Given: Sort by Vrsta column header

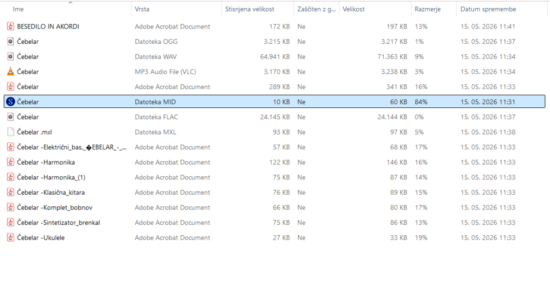Looking at the screenshot, I should [142, 9].
